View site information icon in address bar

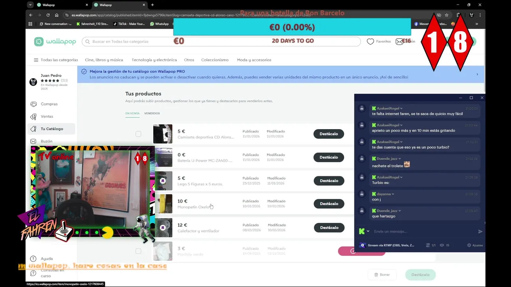pyautogui.click(x=67, y=15)
